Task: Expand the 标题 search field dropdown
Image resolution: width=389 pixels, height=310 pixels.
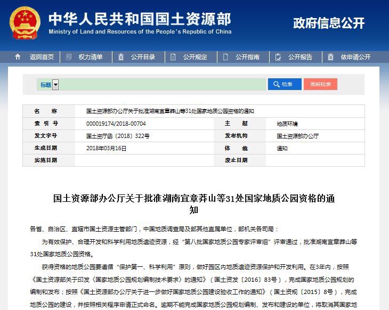Action: 55,85
